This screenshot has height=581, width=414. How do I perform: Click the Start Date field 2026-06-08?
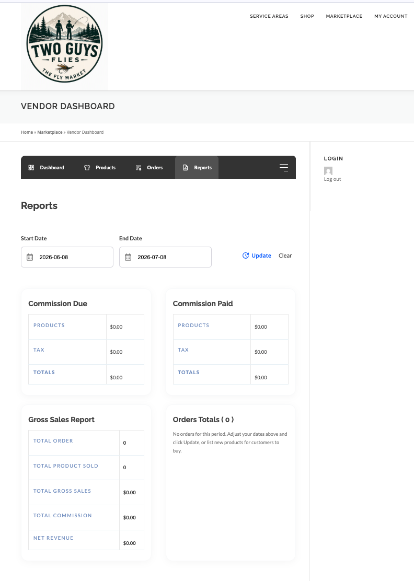67,257
